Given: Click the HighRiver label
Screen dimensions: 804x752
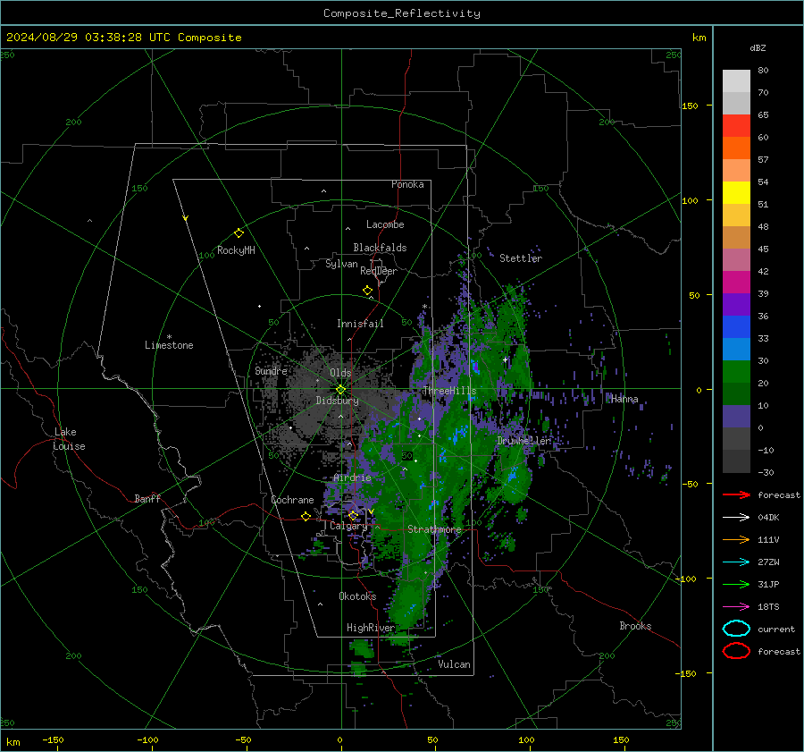Looking at the screenshot, I should point(371,628).
